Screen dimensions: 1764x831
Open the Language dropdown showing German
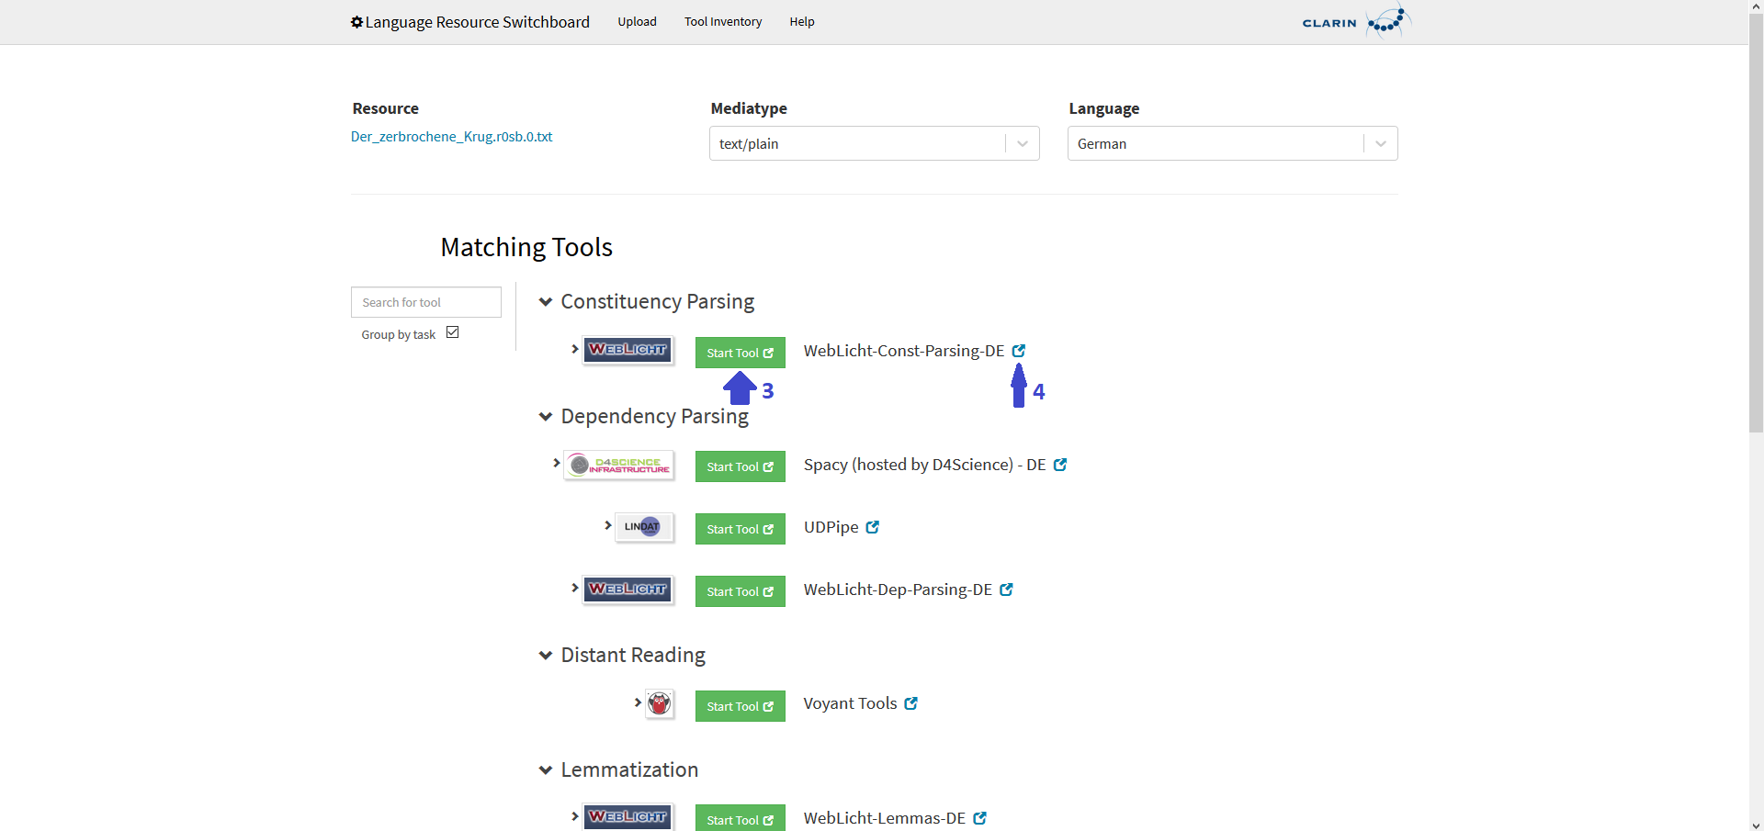[1232, 143]
